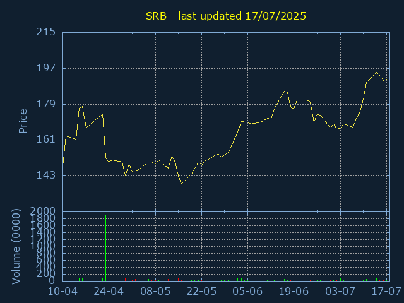This screenshot has height=303, width=404.
Task: Click the price axis value 197
Action: tap(46, 68)
